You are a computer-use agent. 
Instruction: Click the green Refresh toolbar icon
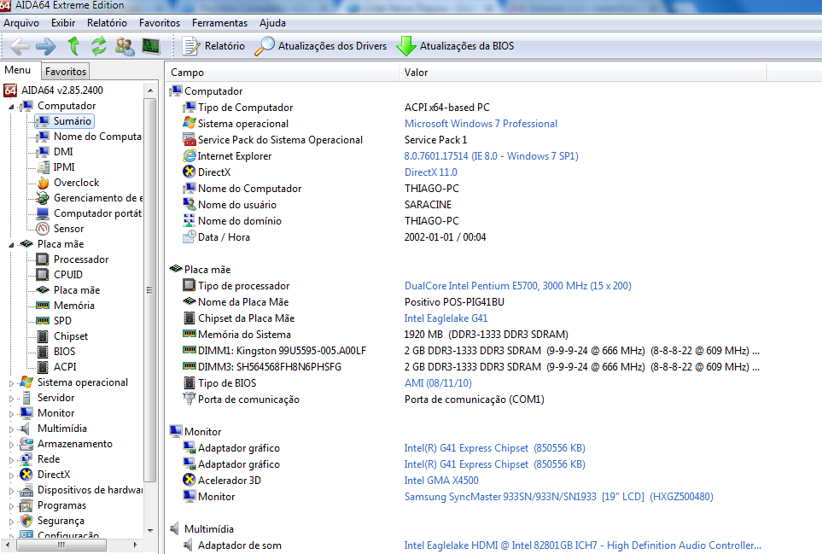coord(98,46)
